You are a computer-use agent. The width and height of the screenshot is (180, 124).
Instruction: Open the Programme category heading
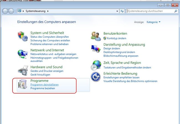point(39,81)
